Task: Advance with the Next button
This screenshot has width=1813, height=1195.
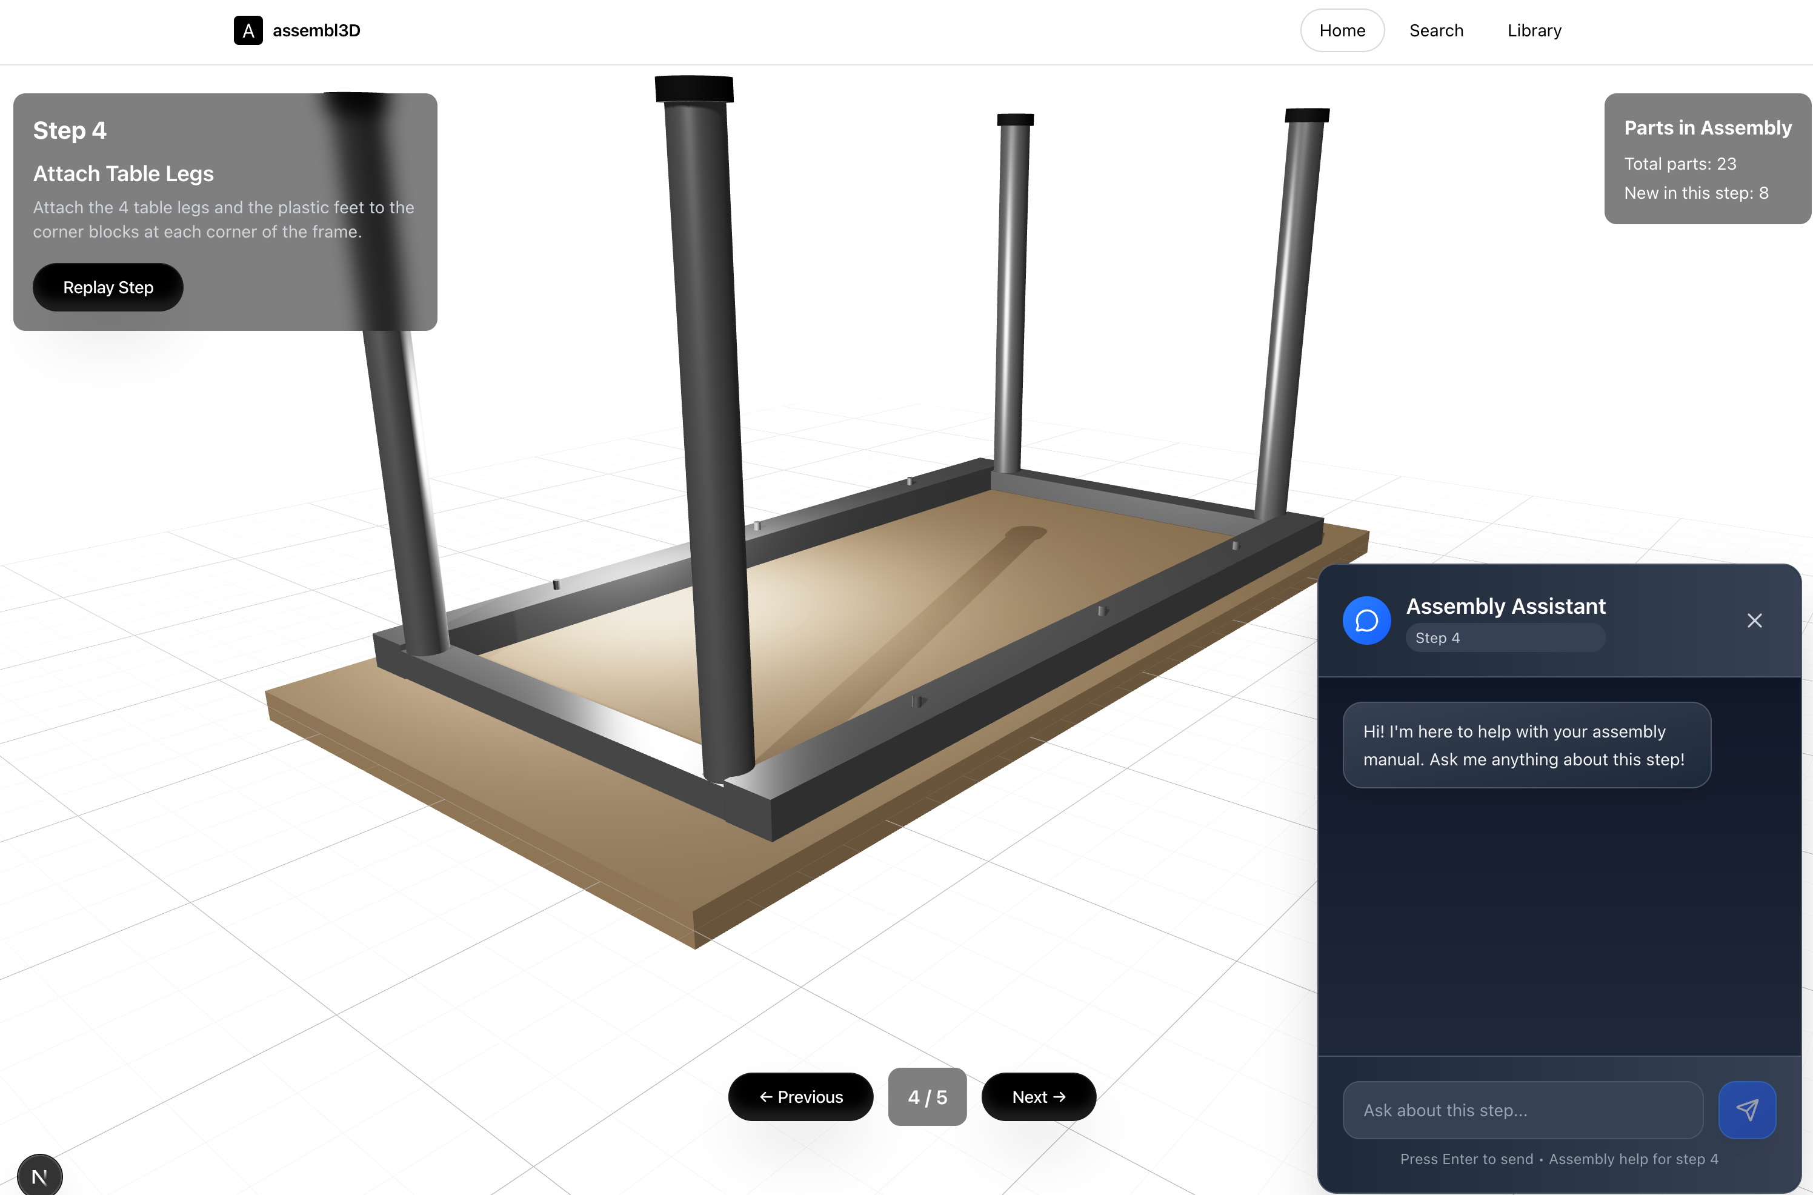Action: (x=1038, y=1097)
